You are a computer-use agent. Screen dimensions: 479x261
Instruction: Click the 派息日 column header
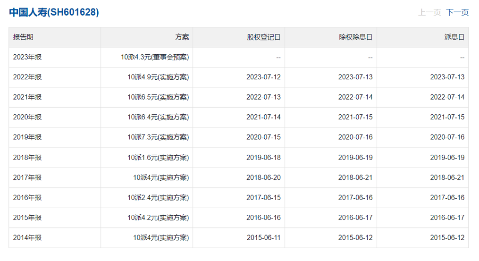pyautogui.click(x=454, y=37)
